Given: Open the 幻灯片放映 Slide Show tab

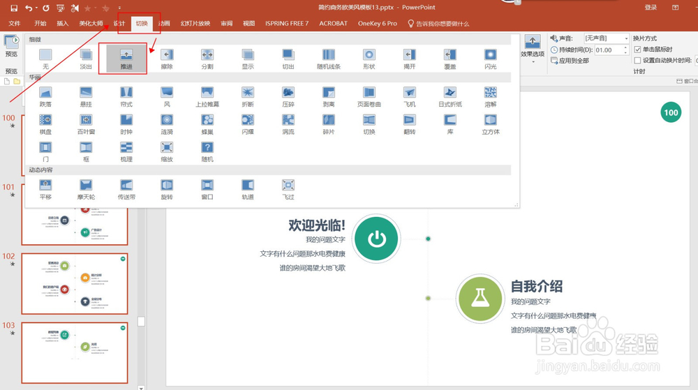Looking at the screenshot, I should click(x=195, y=24).
